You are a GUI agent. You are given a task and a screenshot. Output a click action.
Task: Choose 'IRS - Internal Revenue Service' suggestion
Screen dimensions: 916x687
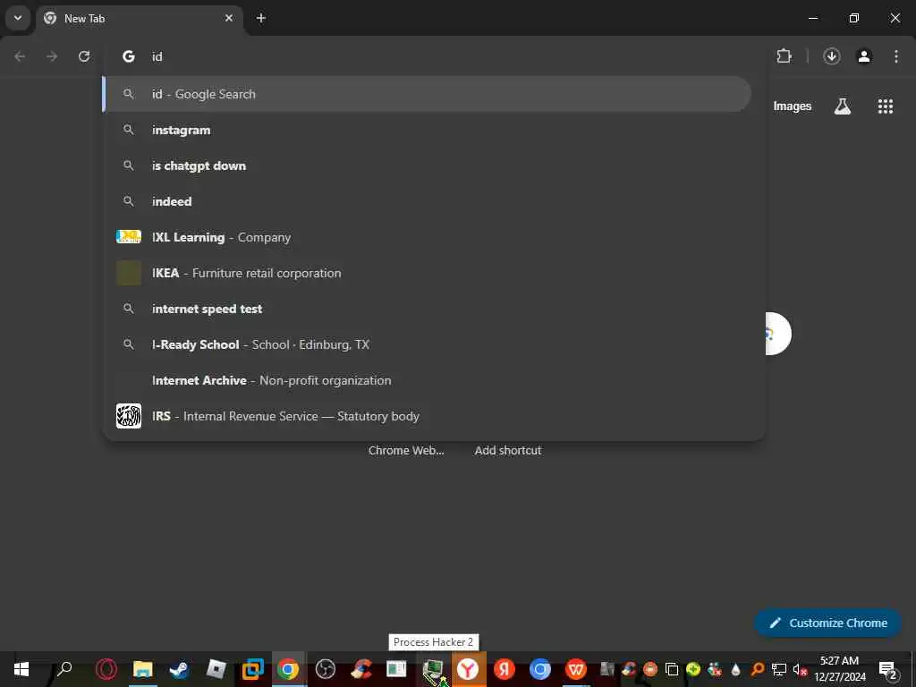(x=428, y=416)
